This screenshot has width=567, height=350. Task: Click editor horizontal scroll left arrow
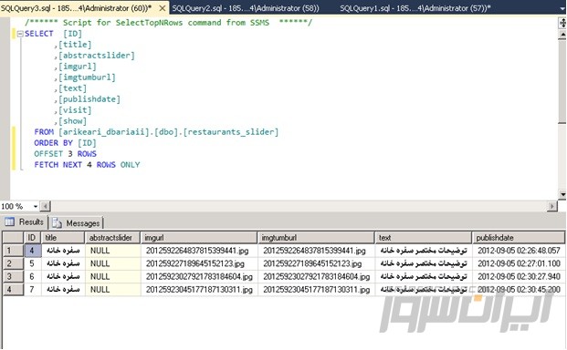click(x=46, y=206)
